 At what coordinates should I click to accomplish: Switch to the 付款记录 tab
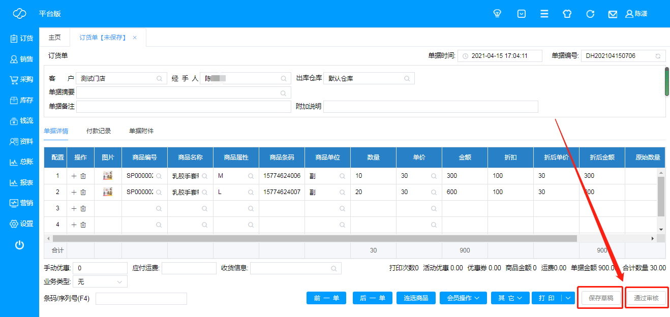[x=99, y=131]
